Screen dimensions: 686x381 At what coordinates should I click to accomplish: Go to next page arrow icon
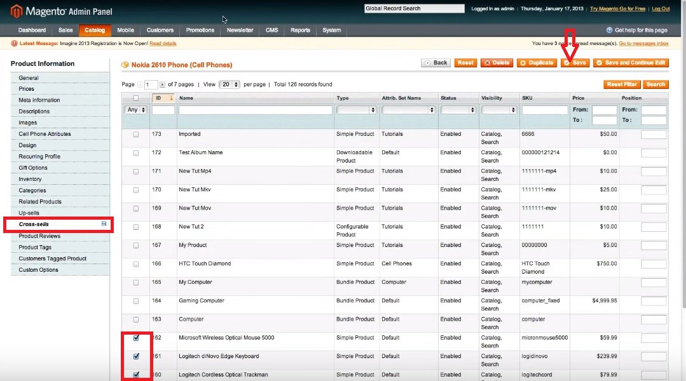(162, 84)
